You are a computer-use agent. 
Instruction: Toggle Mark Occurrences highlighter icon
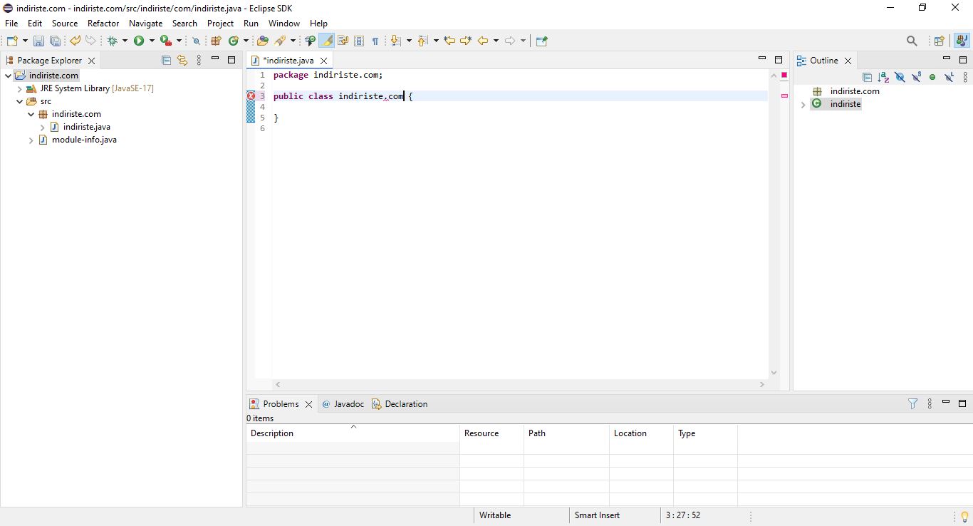326,41
